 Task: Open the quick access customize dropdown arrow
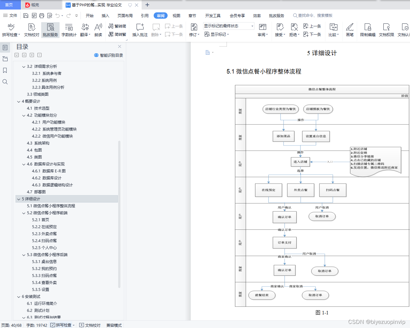click(76, 16)
